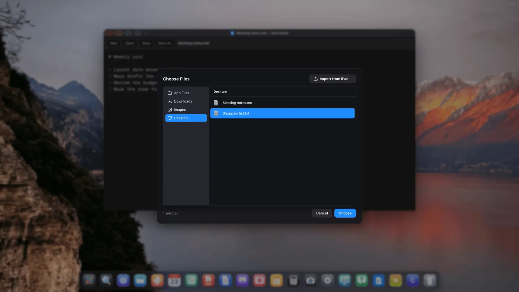This screenshot has width=519, height=292.
Task: Open the settings gear icon in dock
Action: tap(328, 280)
